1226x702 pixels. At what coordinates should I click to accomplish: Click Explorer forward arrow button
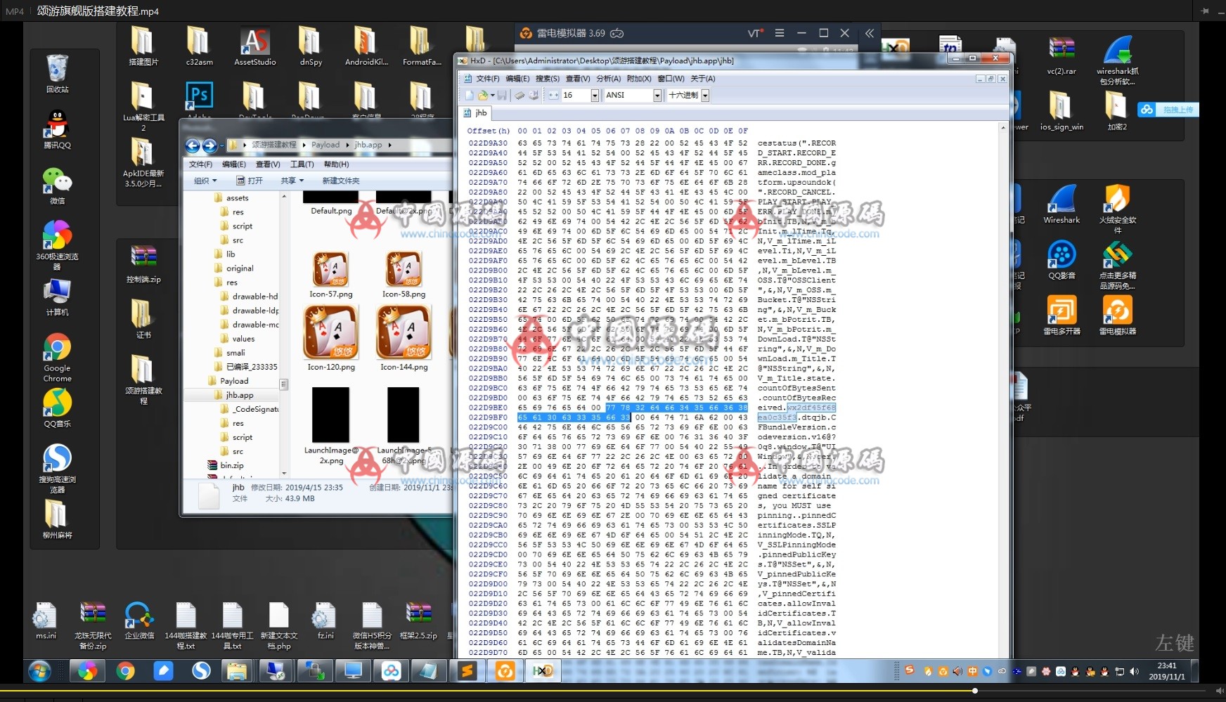tap(209, 145)
